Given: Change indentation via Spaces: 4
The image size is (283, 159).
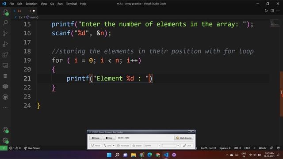Looking at the screenshot, I should click(x=225, y=148).
